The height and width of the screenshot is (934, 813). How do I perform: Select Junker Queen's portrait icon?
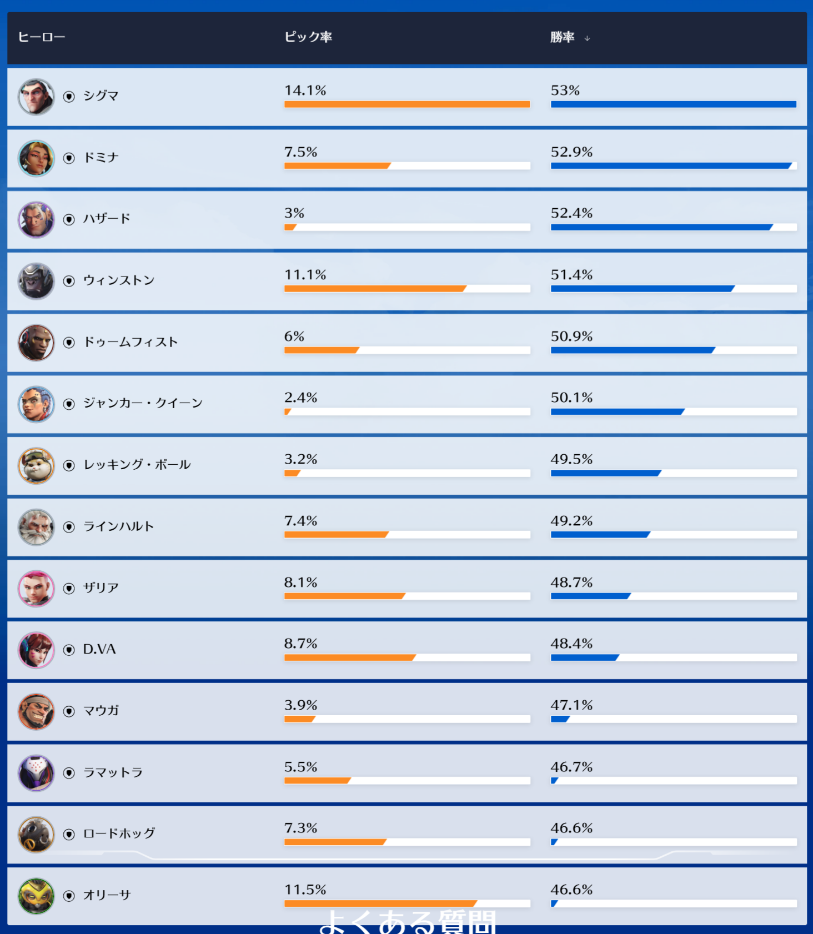[36, 404]
